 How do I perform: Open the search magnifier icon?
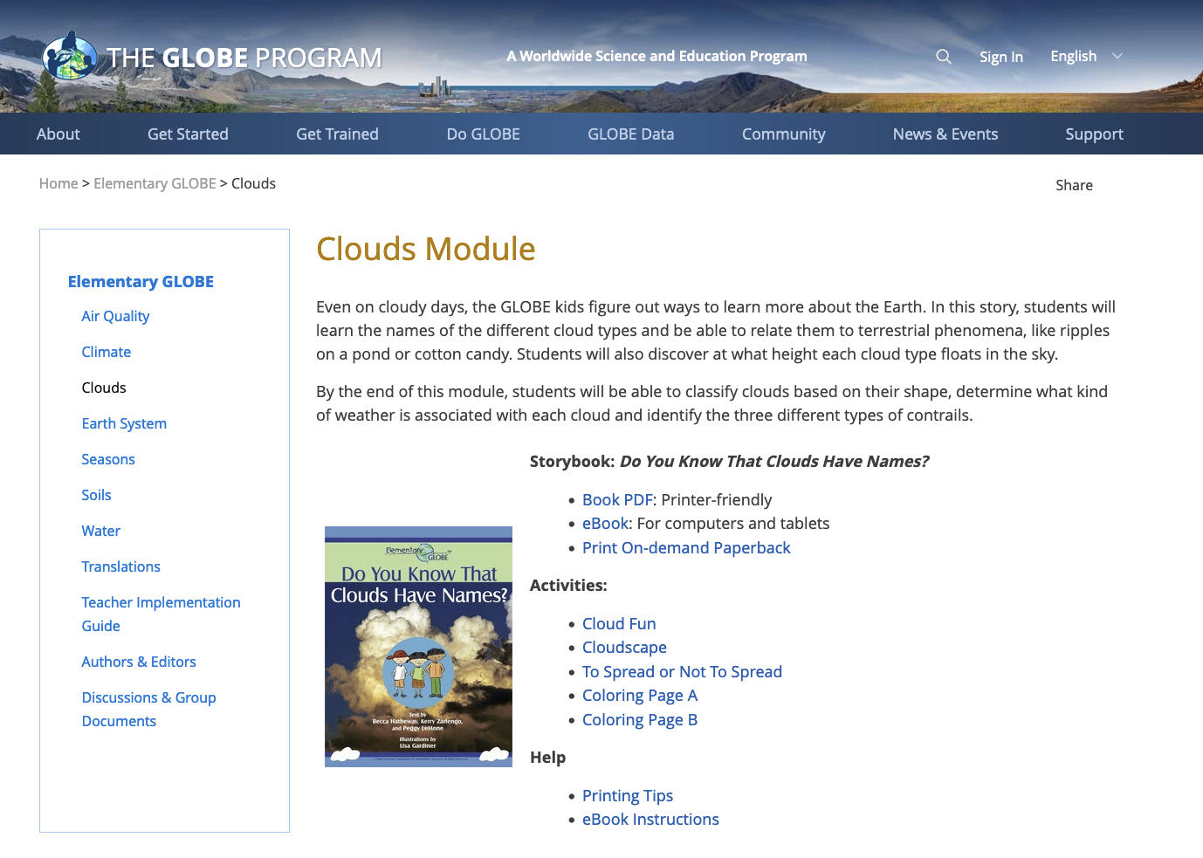click(x=943, y=56)
